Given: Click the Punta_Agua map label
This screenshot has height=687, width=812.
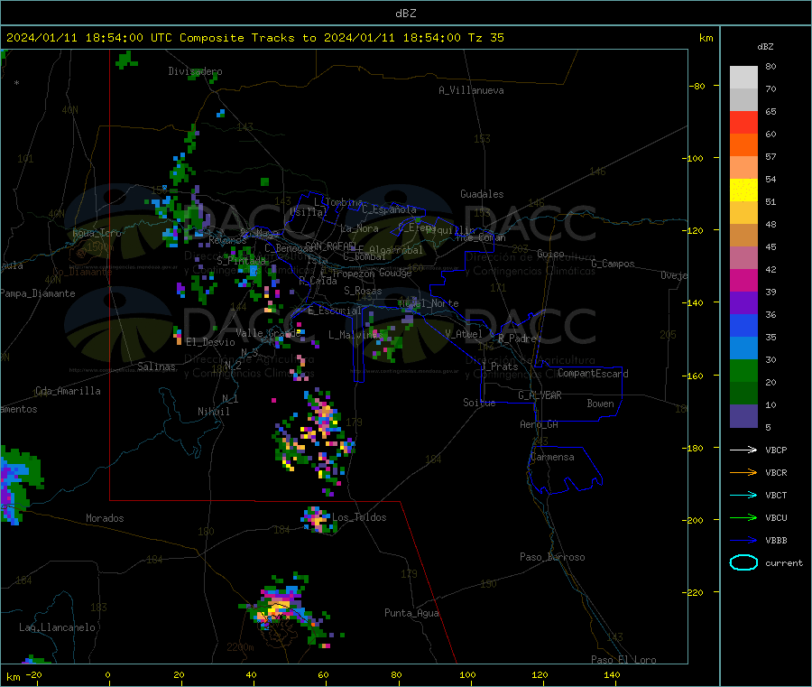Looking at the screenshot, I should [x=411, y=613].
